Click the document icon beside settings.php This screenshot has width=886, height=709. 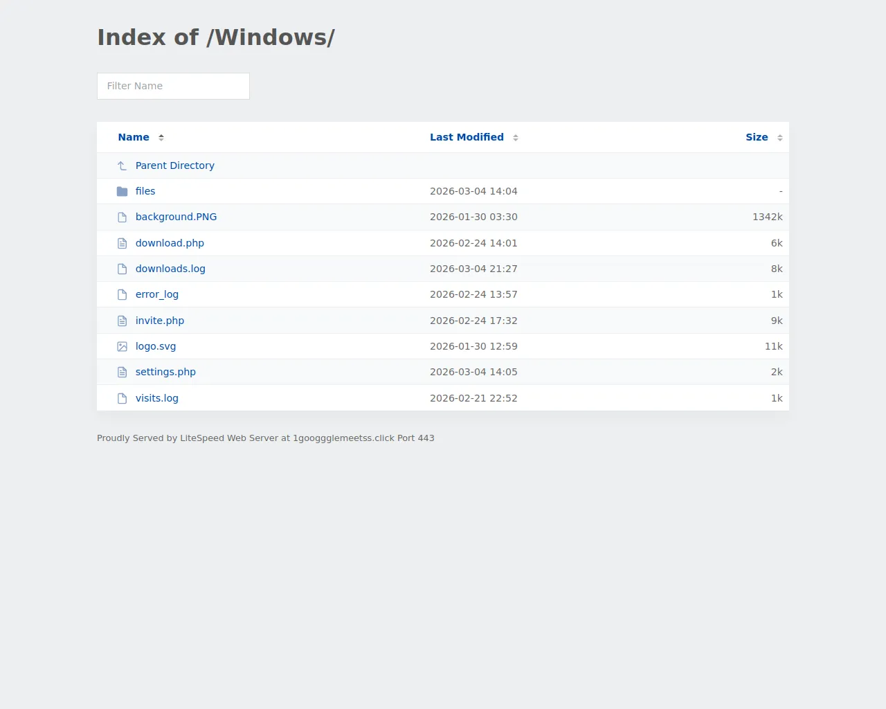pyautogui.click(x=122, y=373)
